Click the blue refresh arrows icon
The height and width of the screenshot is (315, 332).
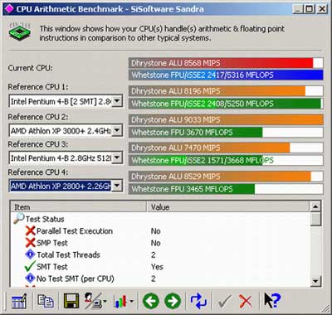(x=198, y=301)
